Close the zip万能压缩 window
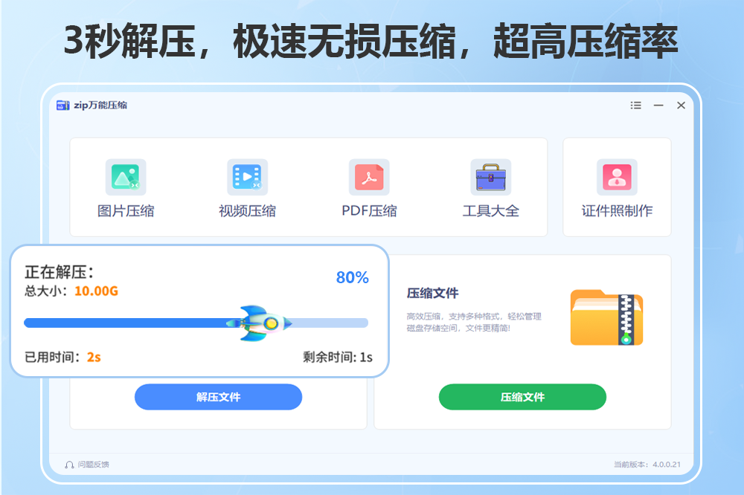 [x=681, y=106]
